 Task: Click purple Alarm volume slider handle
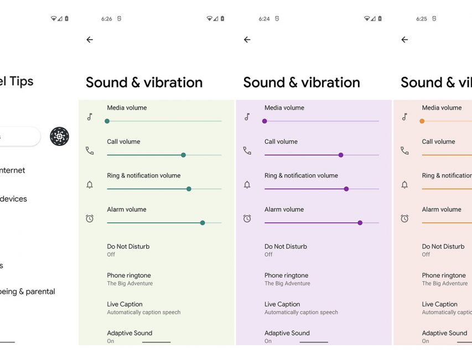(x=360, y=223)
